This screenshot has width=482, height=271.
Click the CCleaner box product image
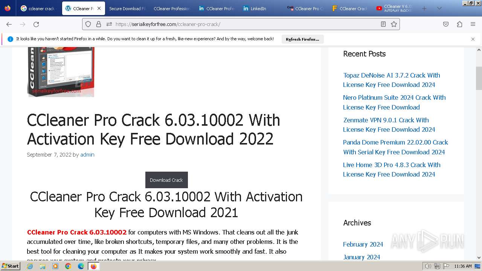(61, 72)
